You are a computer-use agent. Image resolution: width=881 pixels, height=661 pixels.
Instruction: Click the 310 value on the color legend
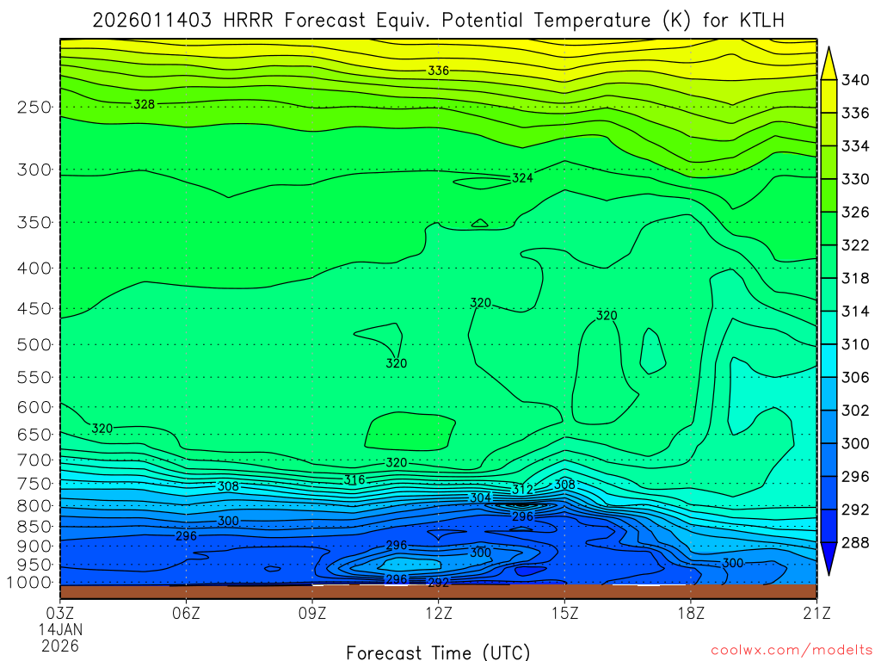[855, 344]
